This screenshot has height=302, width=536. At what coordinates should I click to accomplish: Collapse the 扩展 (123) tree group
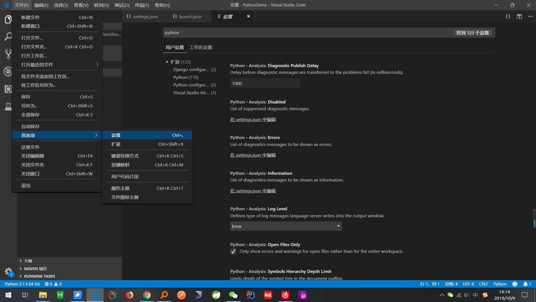point(167,62)
